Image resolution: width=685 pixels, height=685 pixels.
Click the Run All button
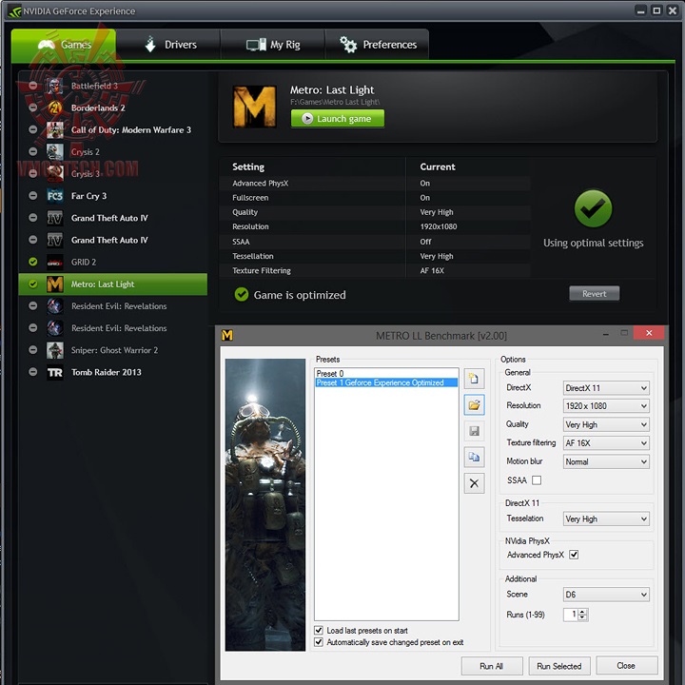click(492, 666)
